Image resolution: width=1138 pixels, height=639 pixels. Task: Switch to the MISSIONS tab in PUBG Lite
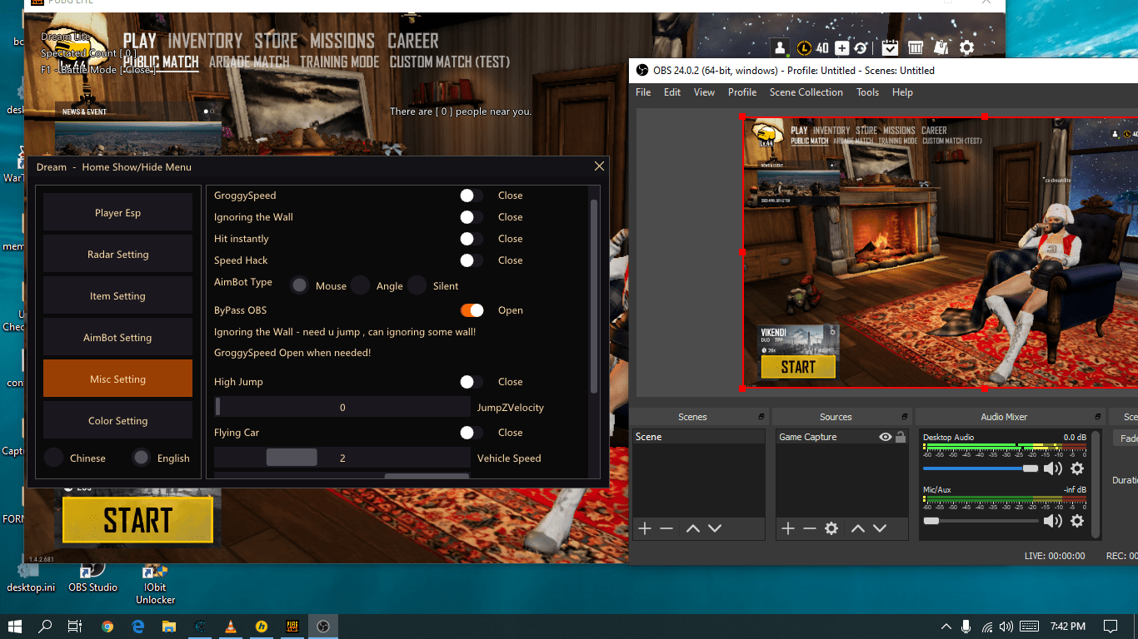pos(342,41)
